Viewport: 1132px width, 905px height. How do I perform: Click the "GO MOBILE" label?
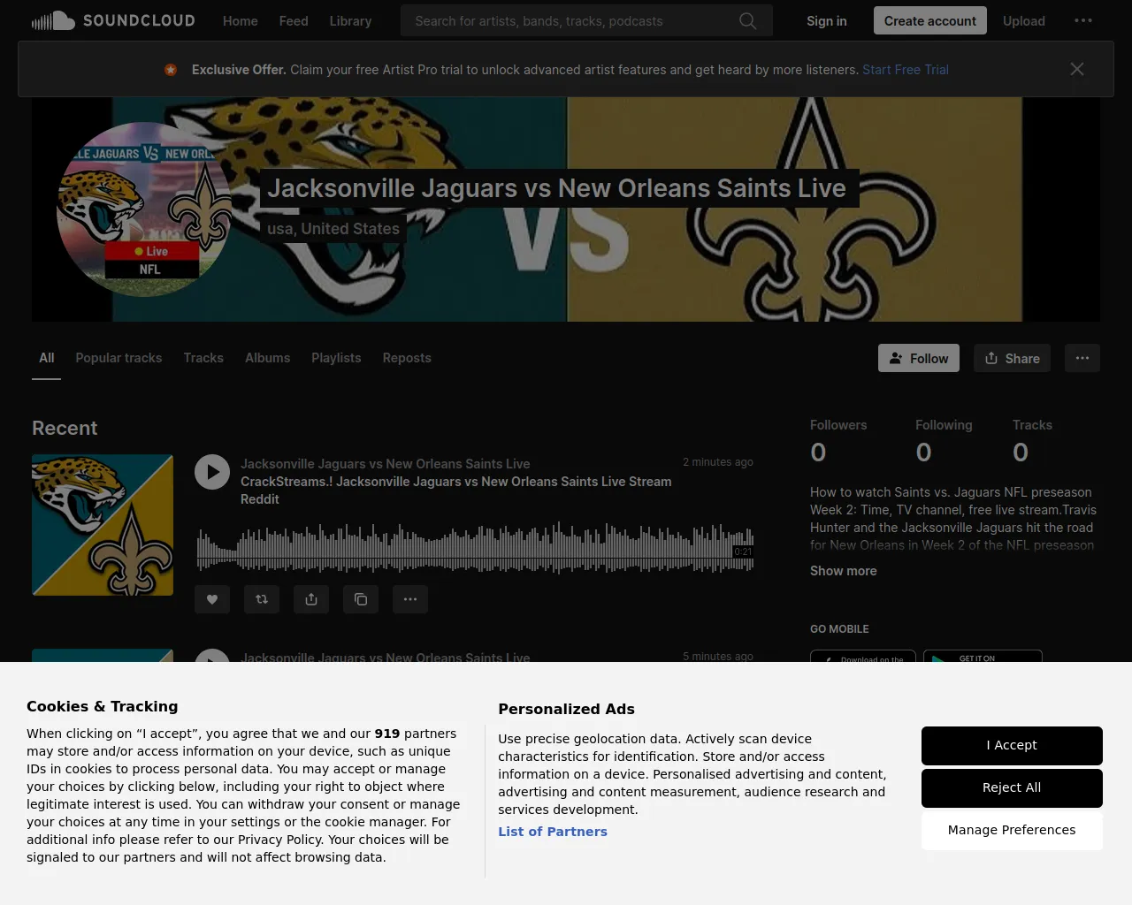click(x=839, y=629)
